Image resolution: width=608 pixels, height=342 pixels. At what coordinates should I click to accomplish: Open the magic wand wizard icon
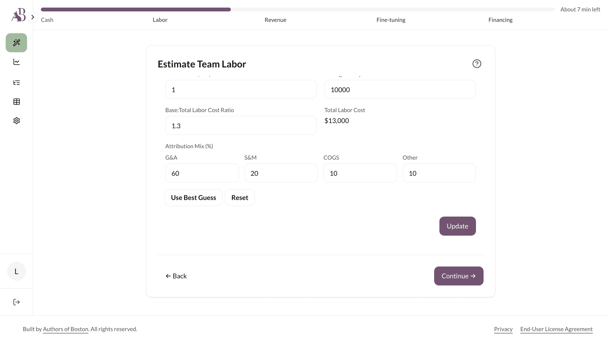click(16, 43)
